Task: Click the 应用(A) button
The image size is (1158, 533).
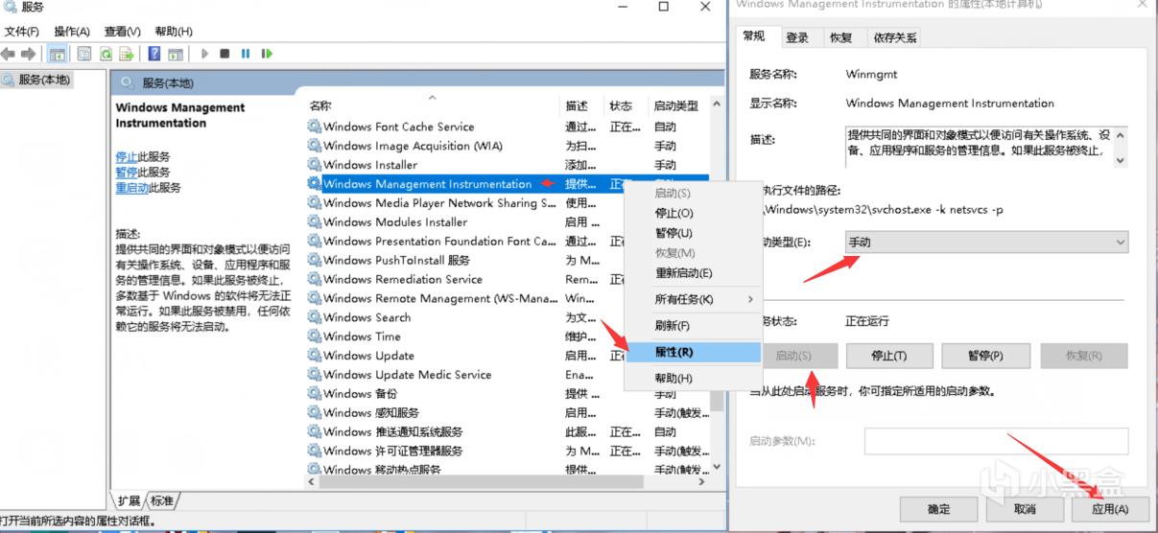Action: coord(1110,509)
